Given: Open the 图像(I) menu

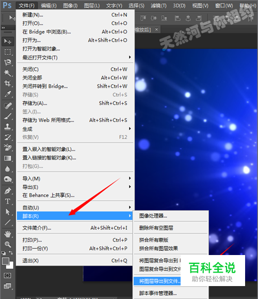Looking at the screenshot, I should [x=70, y=6].
